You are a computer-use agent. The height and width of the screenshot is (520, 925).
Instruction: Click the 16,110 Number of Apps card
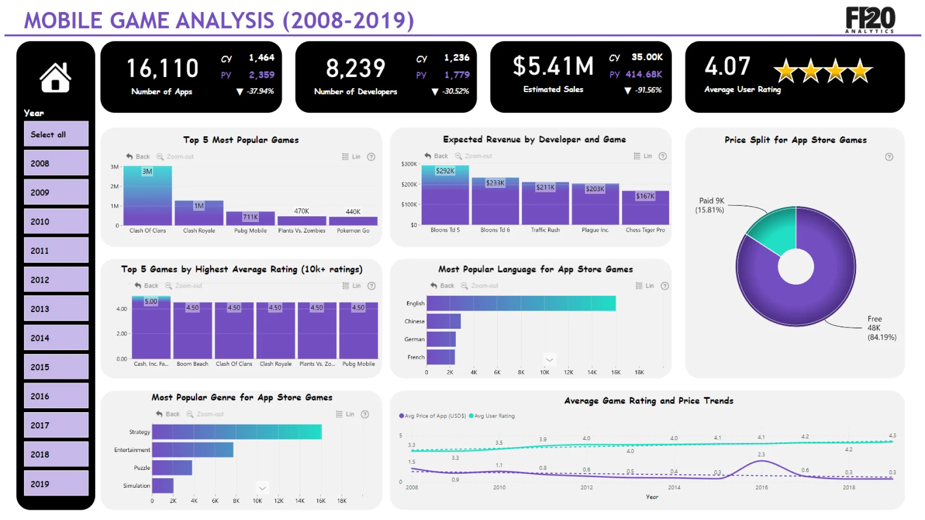[191, 77]
